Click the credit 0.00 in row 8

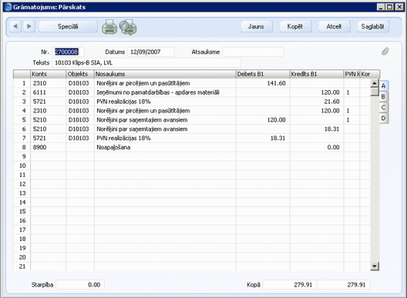point(317,147)
